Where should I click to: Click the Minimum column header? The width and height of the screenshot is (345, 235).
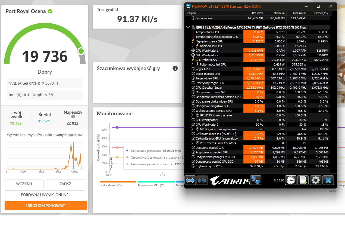click(x=275, y=13)
